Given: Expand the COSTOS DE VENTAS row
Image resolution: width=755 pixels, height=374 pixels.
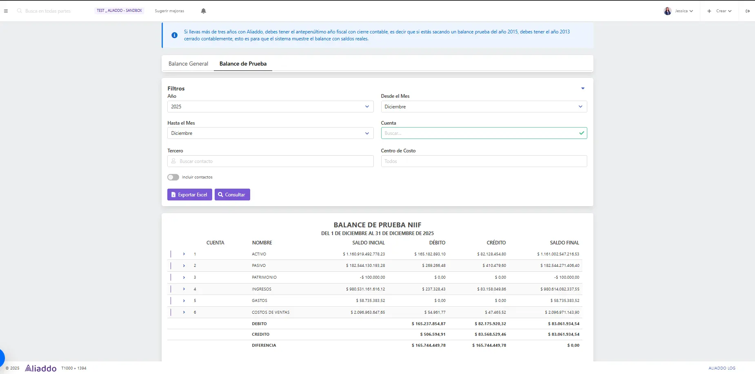Looking at the screenshot, I should tap(184, 312).
